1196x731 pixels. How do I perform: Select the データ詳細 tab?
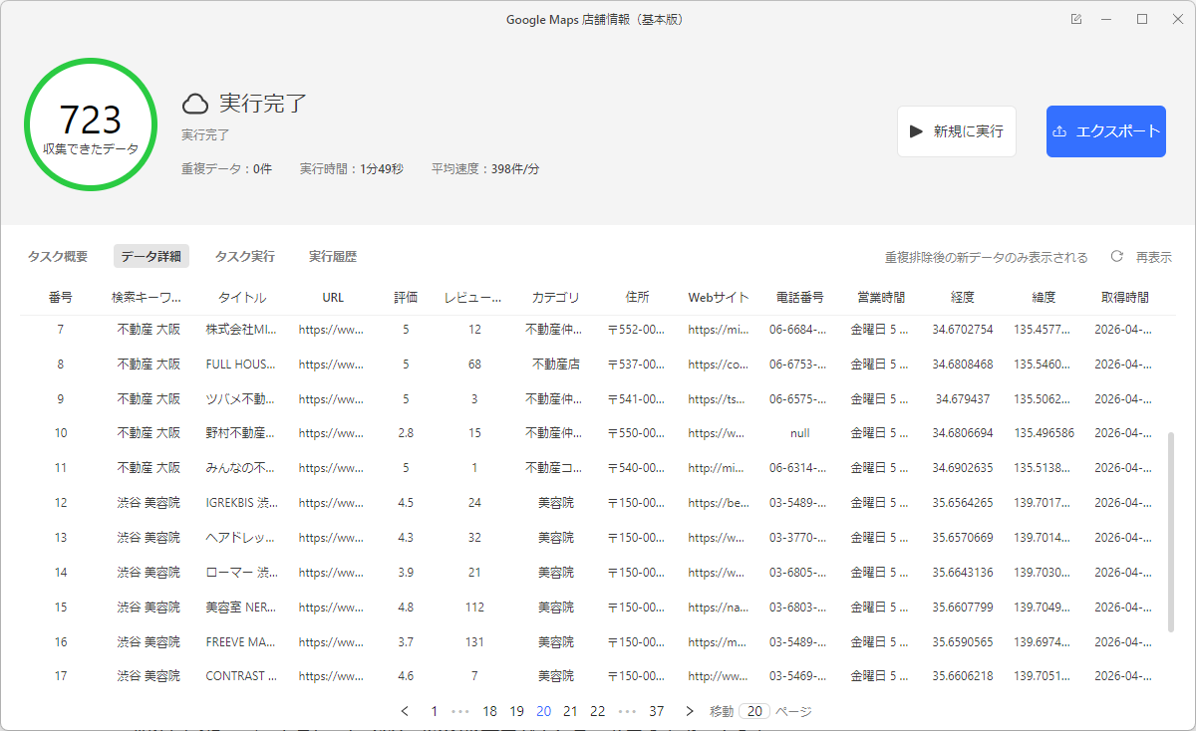151,257
